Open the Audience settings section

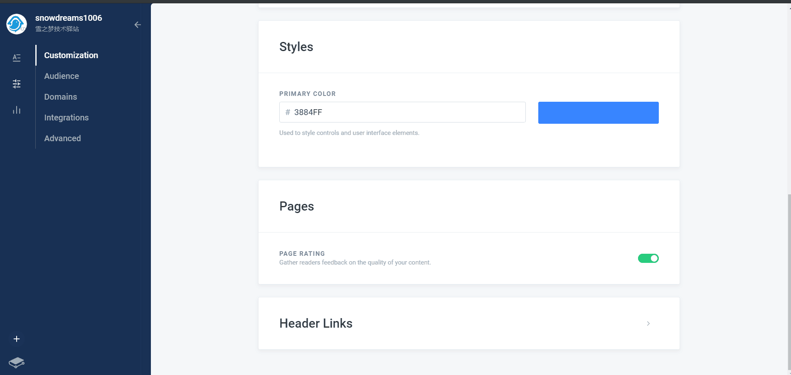tap(61, 76)
